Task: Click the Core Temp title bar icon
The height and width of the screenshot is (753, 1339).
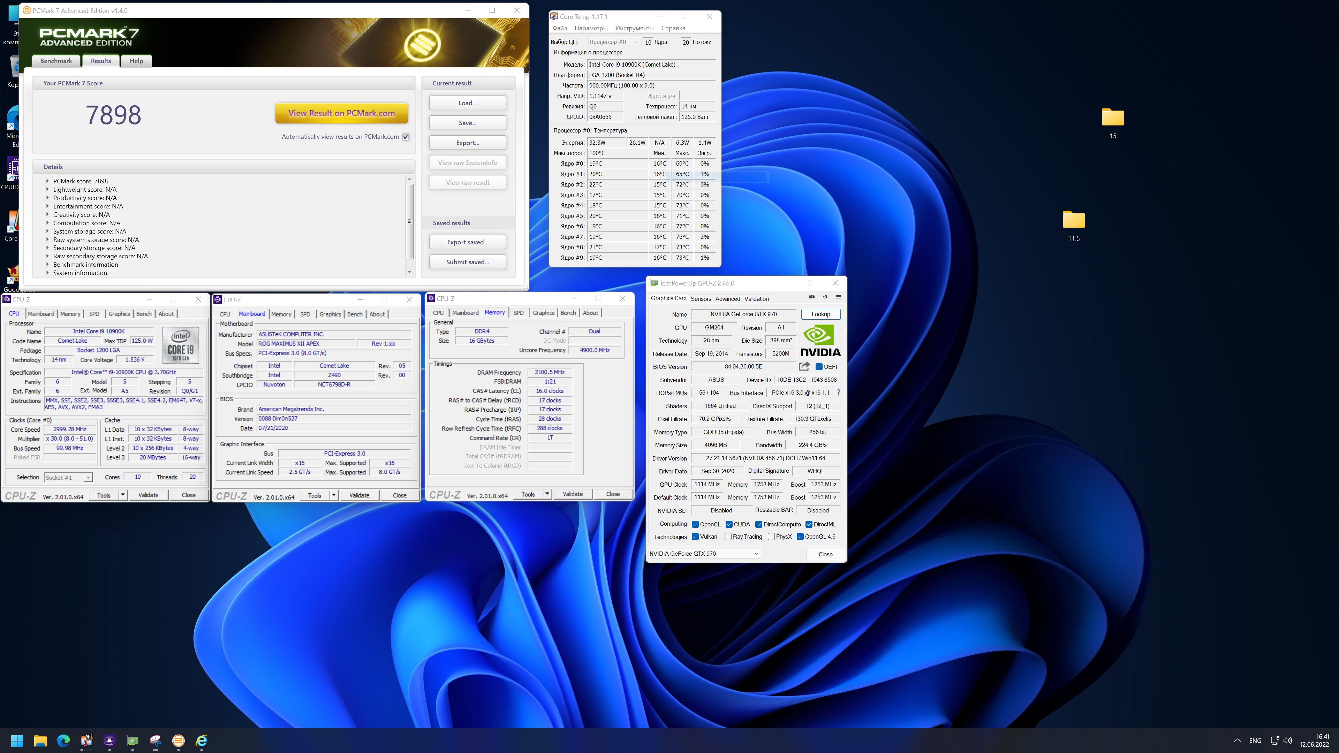Action: 555,17
